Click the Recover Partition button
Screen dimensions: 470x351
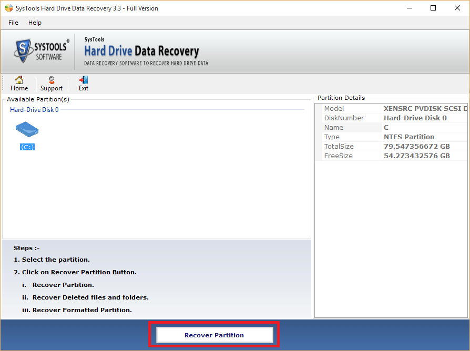[214, 335]
